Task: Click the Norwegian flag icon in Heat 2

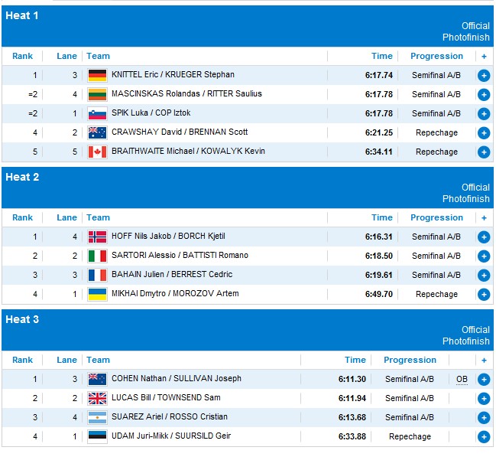Action: tap(97, 237)
